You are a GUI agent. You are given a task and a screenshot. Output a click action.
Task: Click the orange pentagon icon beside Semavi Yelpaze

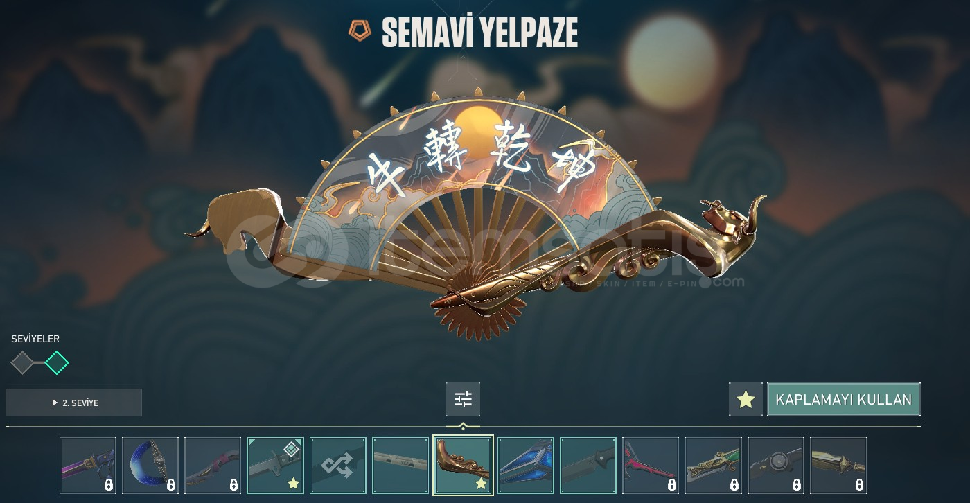(x=360, y=30)
